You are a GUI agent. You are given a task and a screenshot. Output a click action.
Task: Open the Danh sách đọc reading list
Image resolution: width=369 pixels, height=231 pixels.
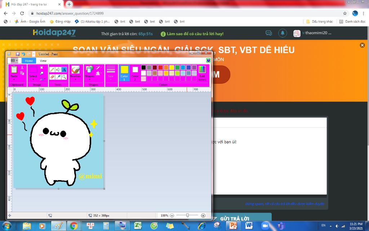pyautogui.click(x=352, y=21)
